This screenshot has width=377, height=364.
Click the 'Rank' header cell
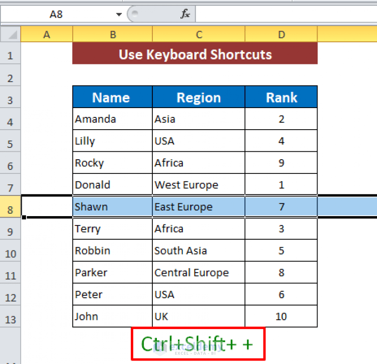(281, 97)
